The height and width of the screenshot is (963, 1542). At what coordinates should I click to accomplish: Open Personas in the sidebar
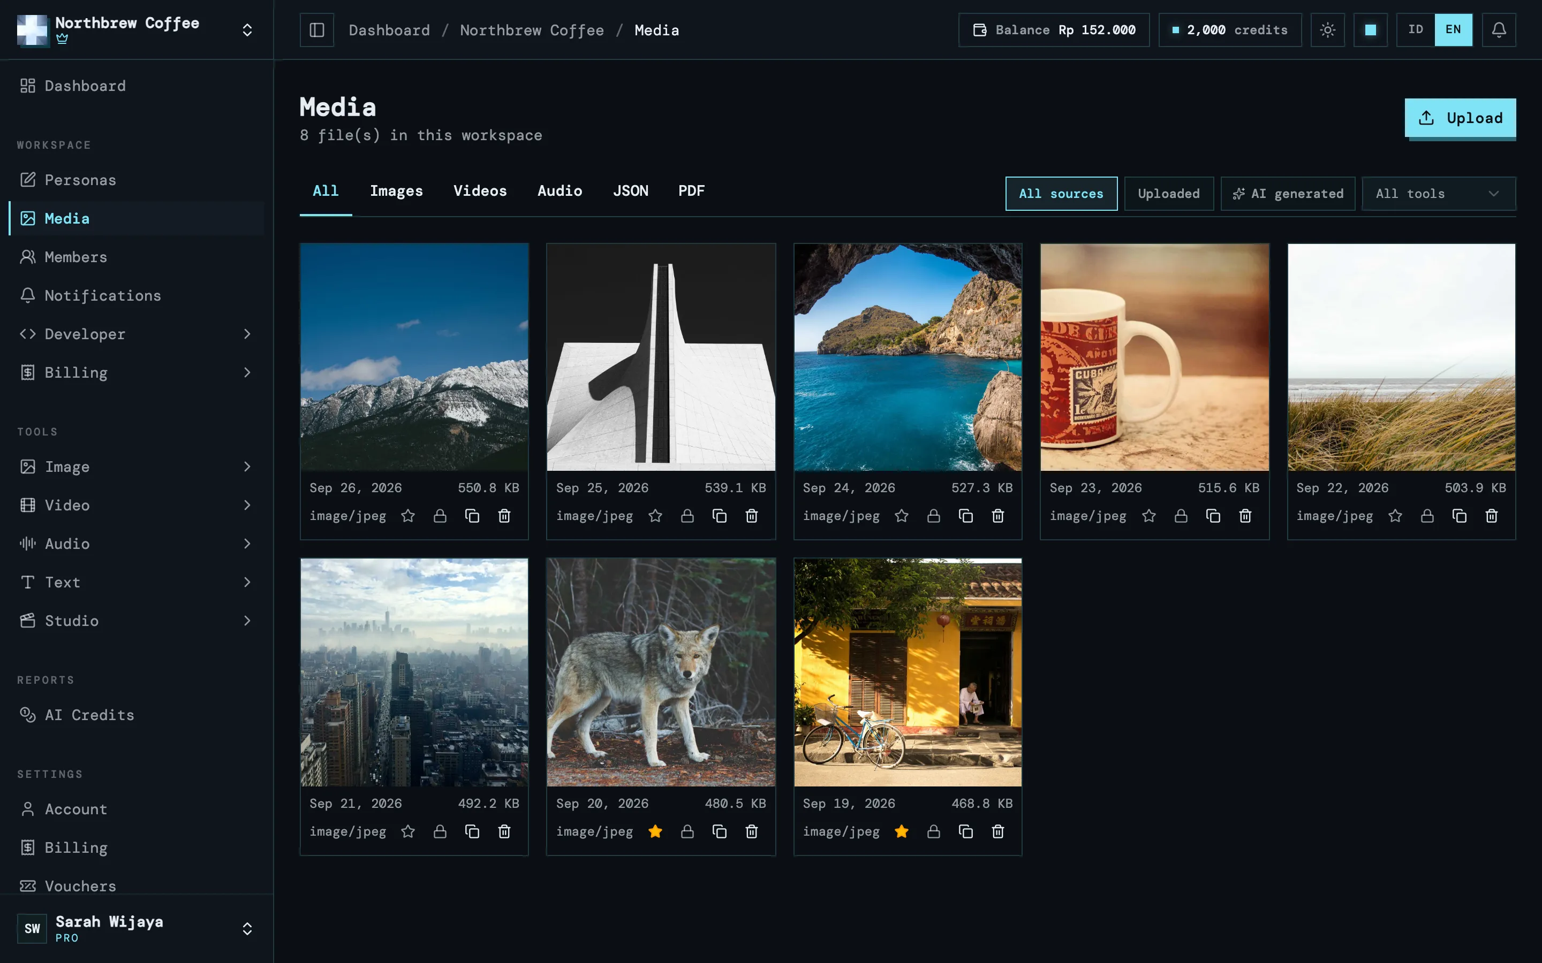click(137, 180)
